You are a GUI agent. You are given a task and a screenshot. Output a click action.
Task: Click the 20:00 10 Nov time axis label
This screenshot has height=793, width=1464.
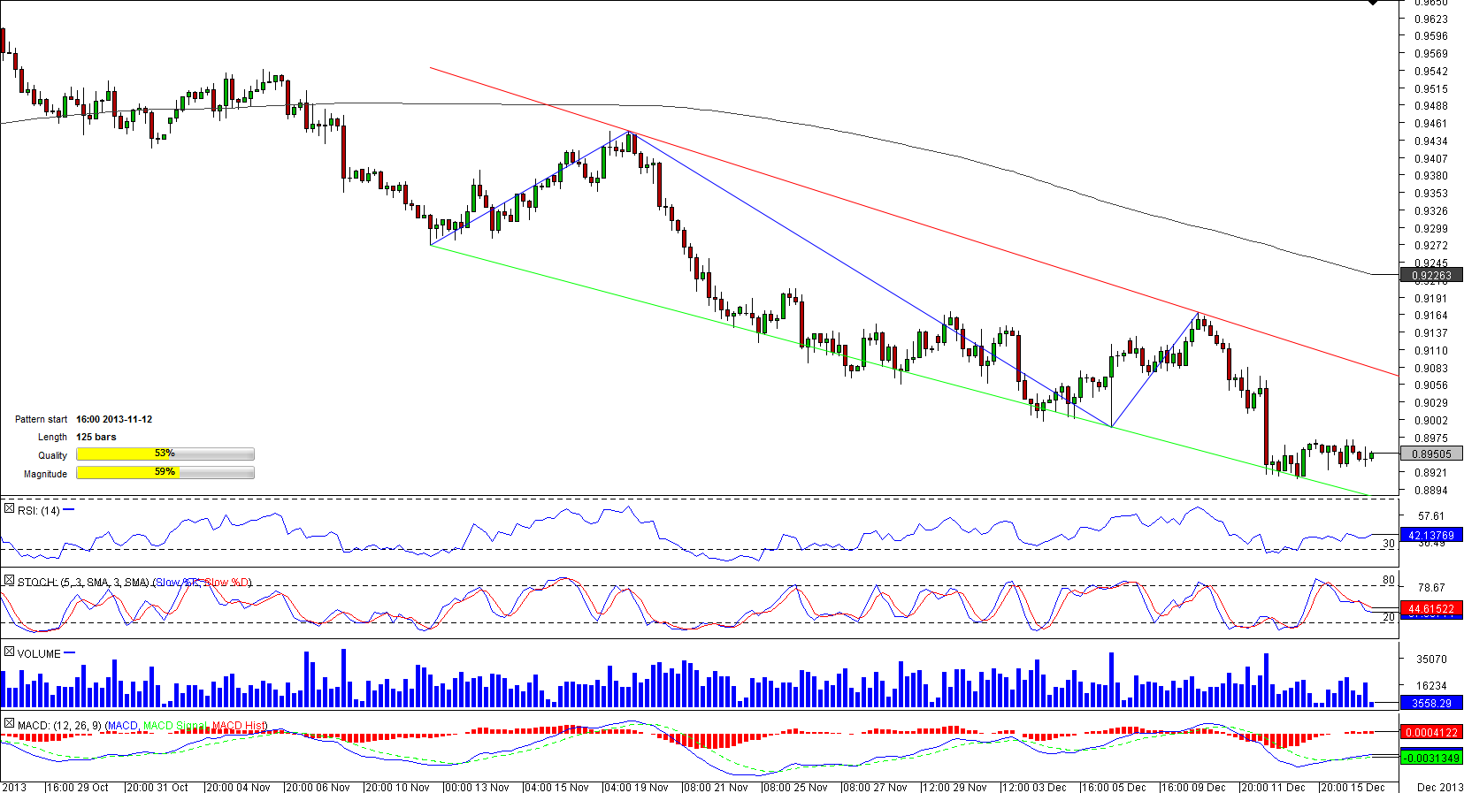398,787
